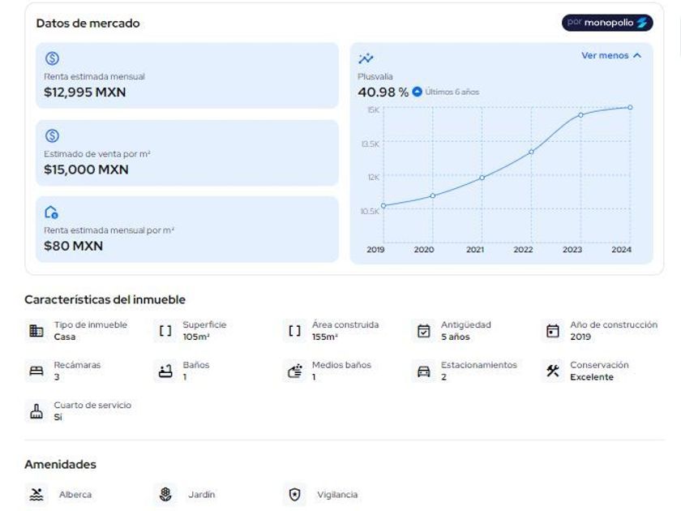
Task: Select the 2019 data point on chart
Action: click(383, 205)
